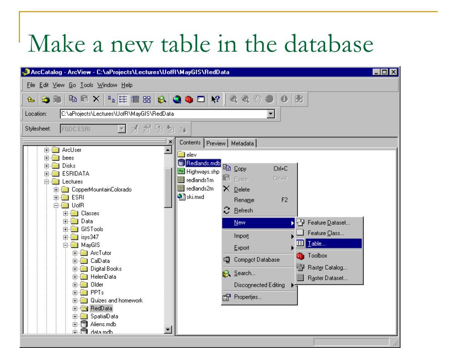
Task: Switch to Details view
Action: (x=135, y=99)
